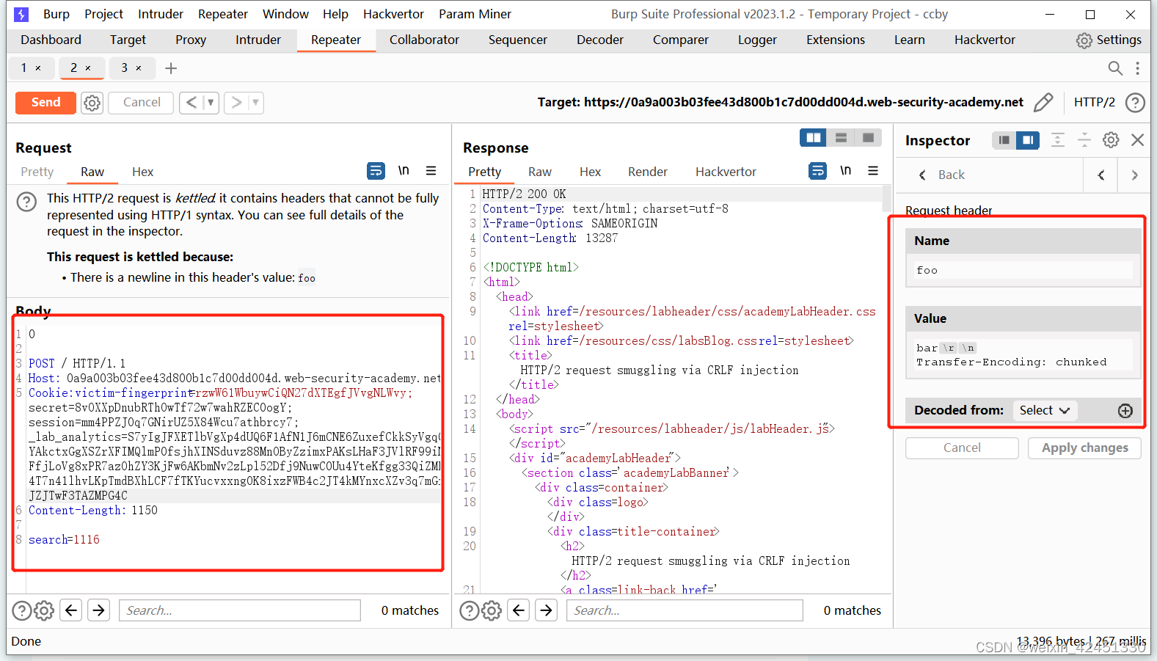Add a new Repeater tab
The image size is (1157, 661).
tap(171, 68)
